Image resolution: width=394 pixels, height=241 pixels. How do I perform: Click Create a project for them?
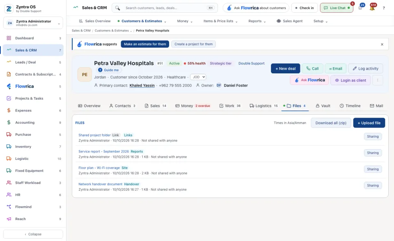point(193,44)
